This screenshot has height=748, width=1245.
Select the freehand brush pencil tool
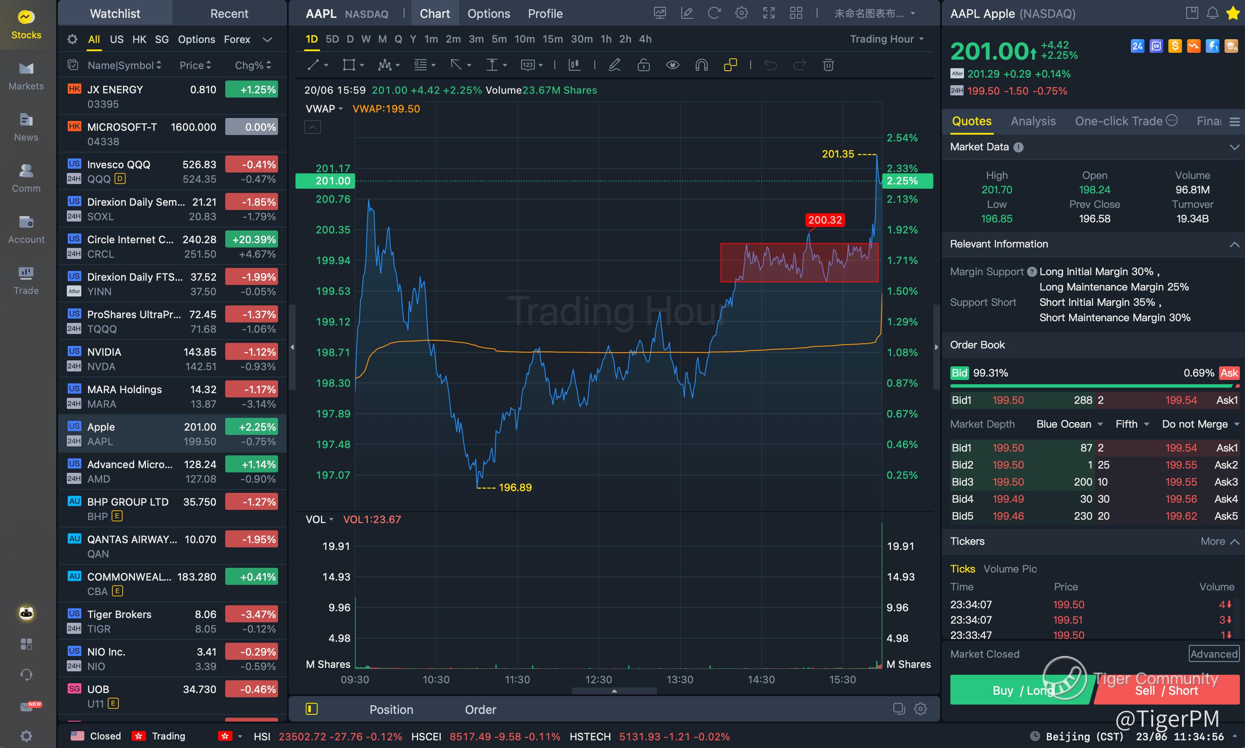pos(615,64)
